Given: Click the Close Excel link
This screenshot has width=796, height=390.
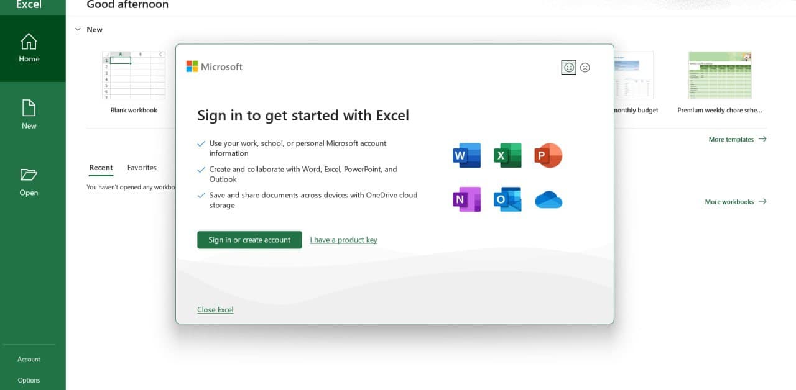Looking at the screenshot, I should pyautogui.click(x=215, y=310).
